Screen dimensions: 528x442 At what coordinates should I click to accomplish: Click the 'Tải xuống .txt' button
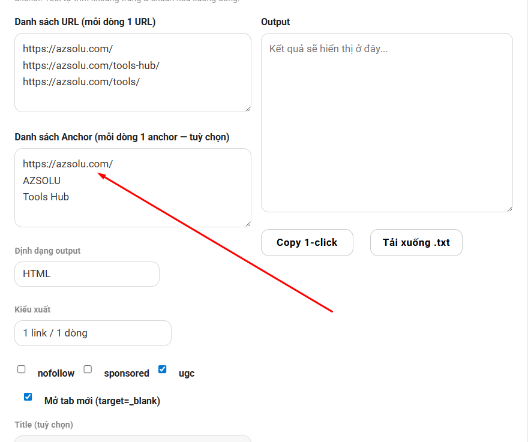[416, 243]
